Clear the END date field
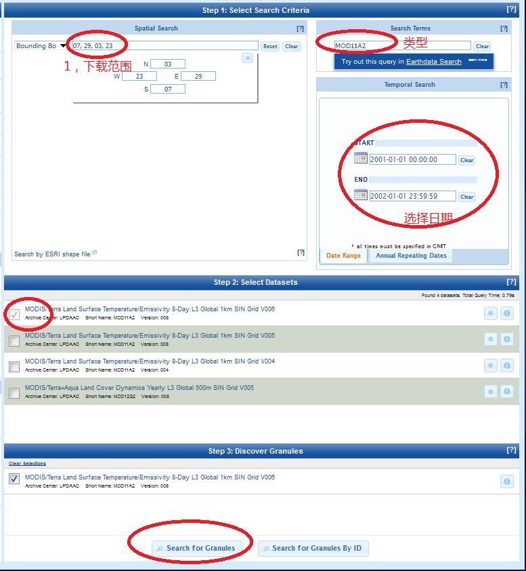The height and width of the screenshot is (571, 526). [x=466, y=197]
